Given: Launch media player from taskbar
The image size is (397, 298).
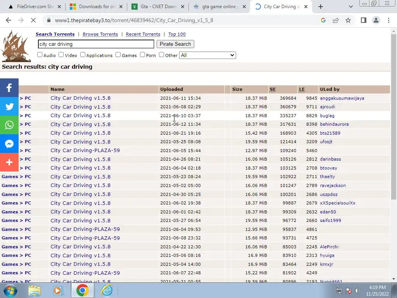Looking at the screenshot, I should [58, 290].
